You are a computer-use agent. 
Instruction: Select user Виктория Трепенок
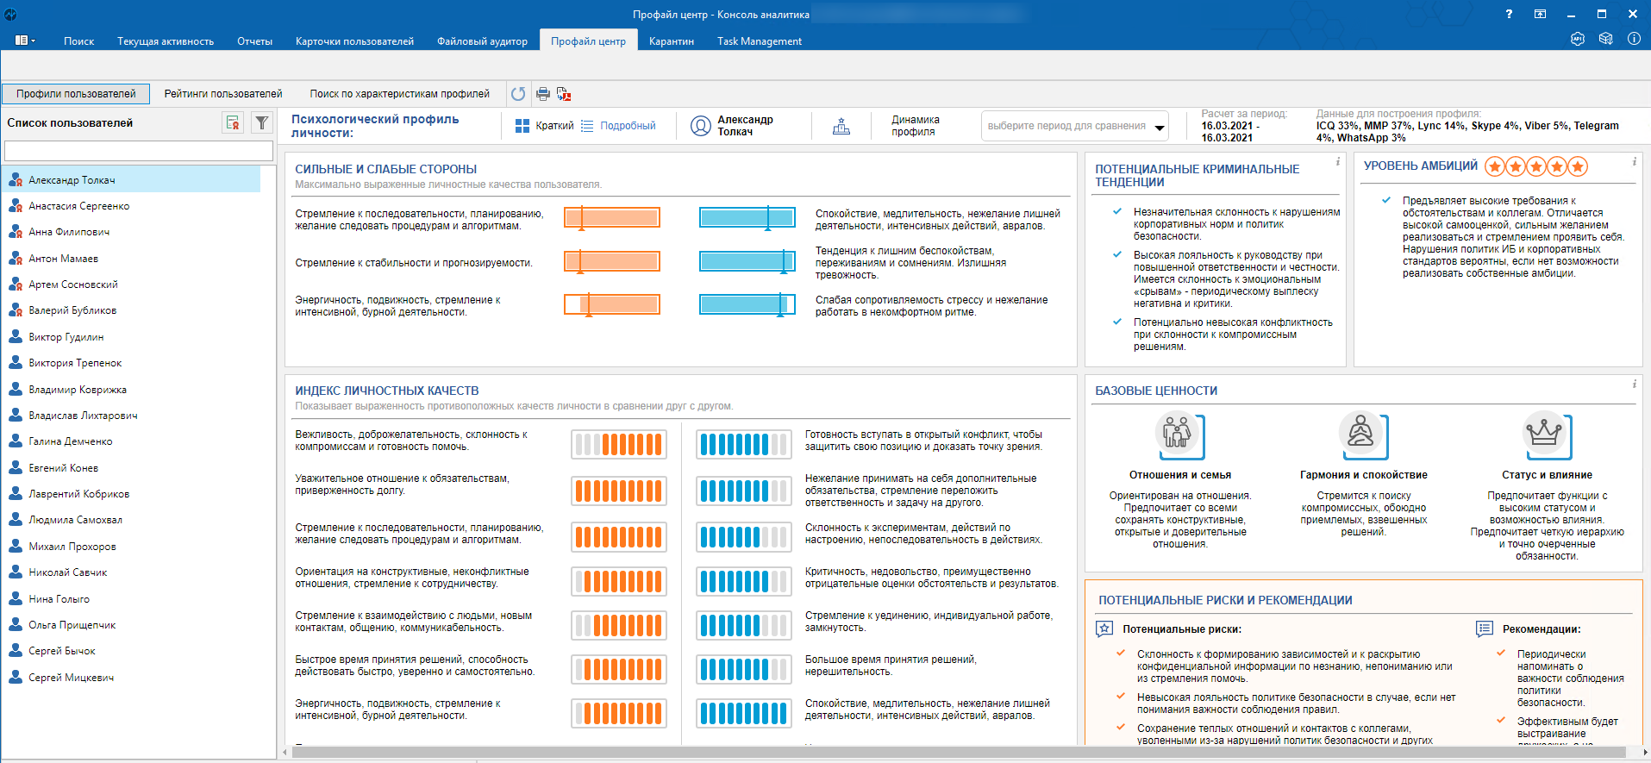coord(131,362)
